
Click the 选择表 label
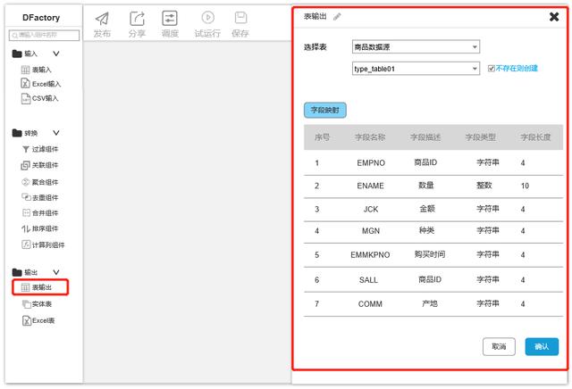click(x=315, y=47)
